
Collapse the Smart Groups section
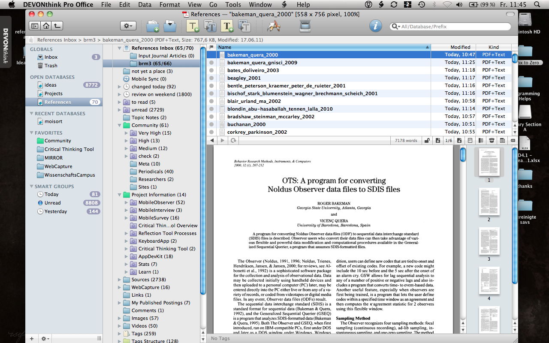(x=31, y=187)
